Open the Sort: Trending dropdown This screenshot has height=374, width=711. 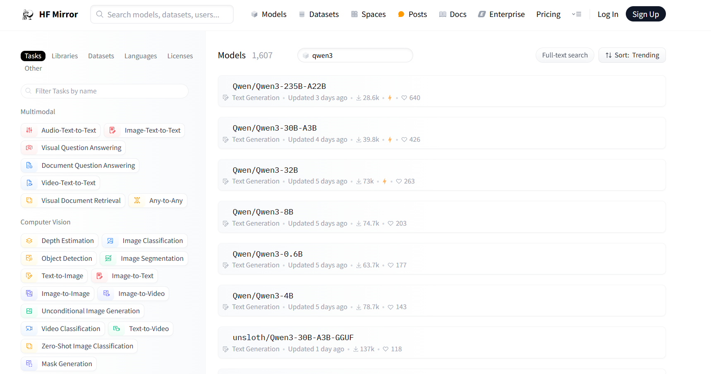click(x=632, y=55)
